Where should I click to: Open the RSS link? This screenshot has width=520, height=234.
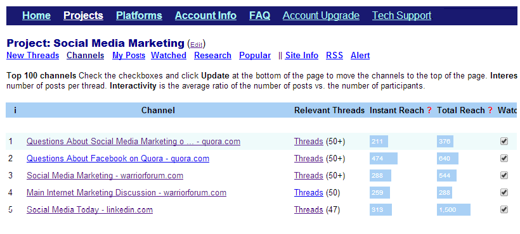334,56
